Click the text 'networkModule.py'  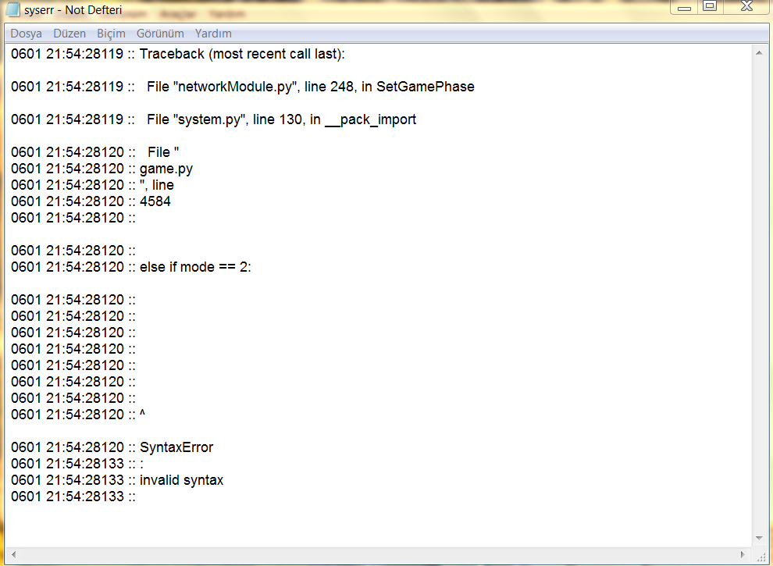[235, 87]
